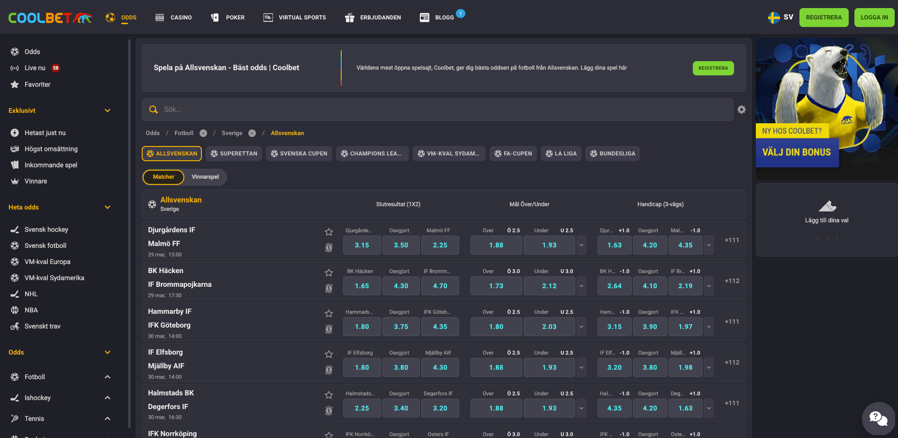
Task: Open Live nu in sidebar
Action: [x=35, y=68]
